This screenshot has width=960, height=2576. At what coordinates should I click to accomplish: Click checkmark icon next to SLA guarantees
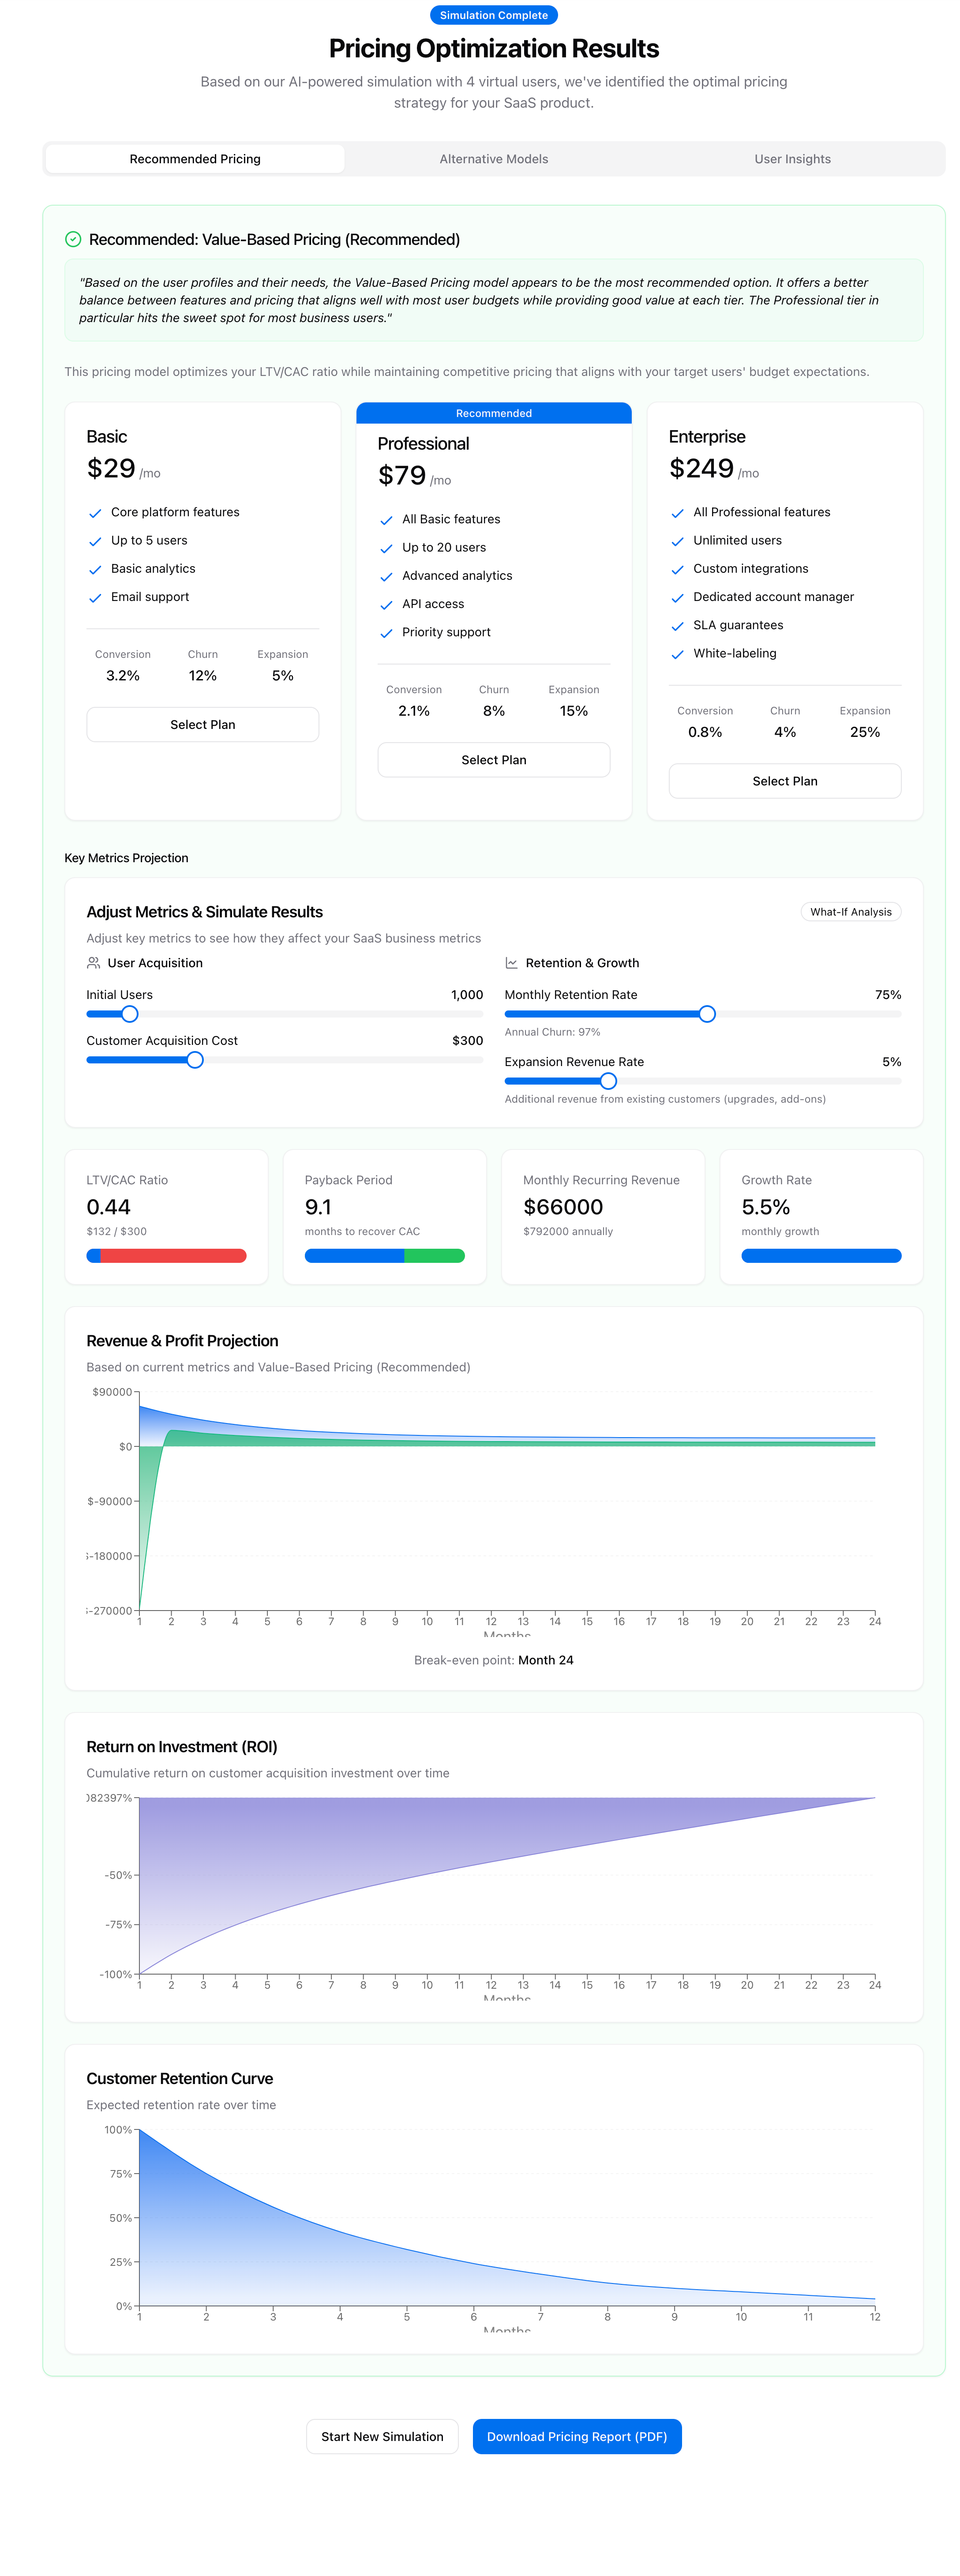(x=677, y=626)
